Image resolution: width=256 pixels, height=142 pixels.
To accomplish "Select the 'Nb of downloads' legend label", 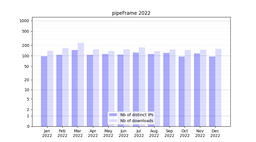I will [x=137, y=121].
